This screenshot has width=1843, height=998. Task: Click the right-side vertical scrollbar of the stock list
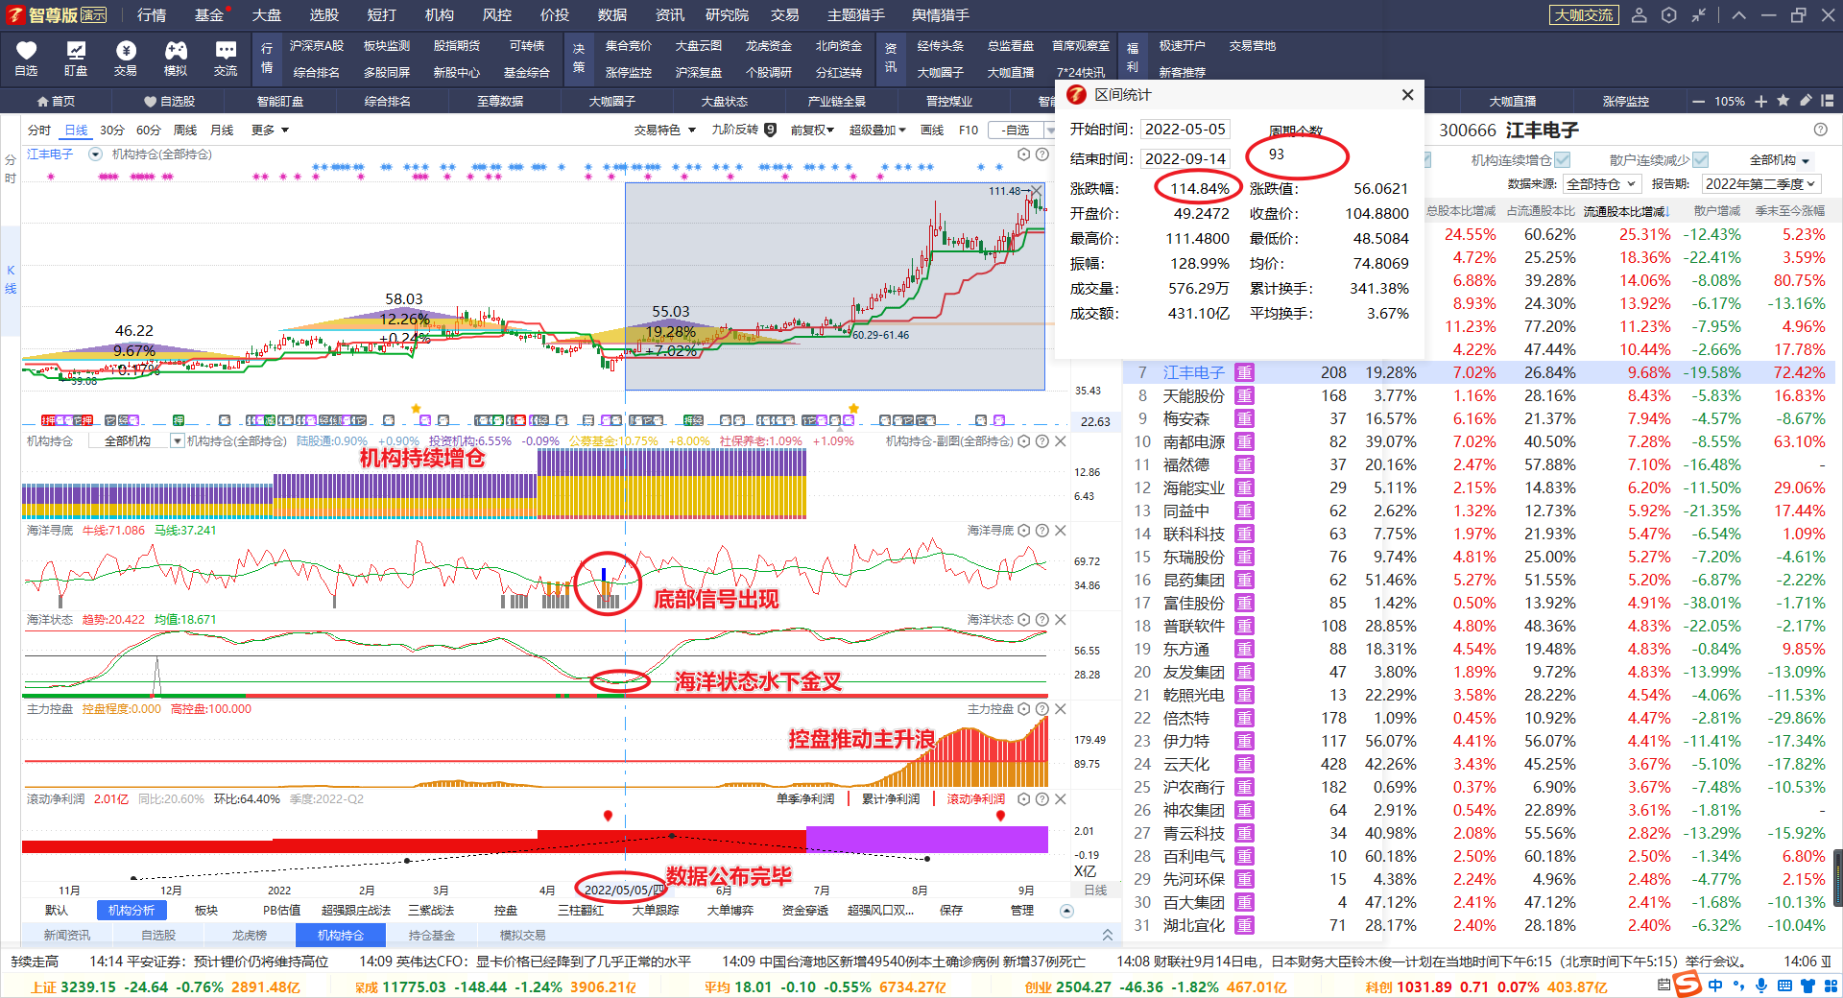tap(1837, 878)
